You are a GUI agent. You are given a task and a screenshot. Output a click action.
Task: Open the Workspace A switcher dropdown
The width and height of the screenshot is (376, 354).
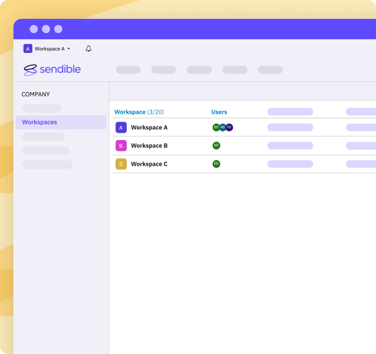tap(47, 48)
